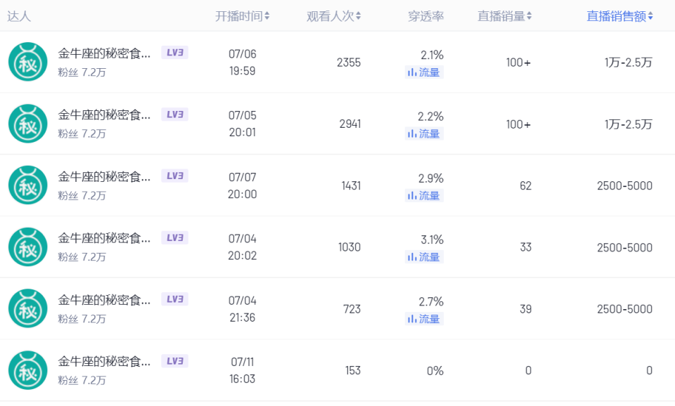The height and width of the screenshot is (406, 675).
Task: Select the 2355 view count cell
Action: click(349, 63)
